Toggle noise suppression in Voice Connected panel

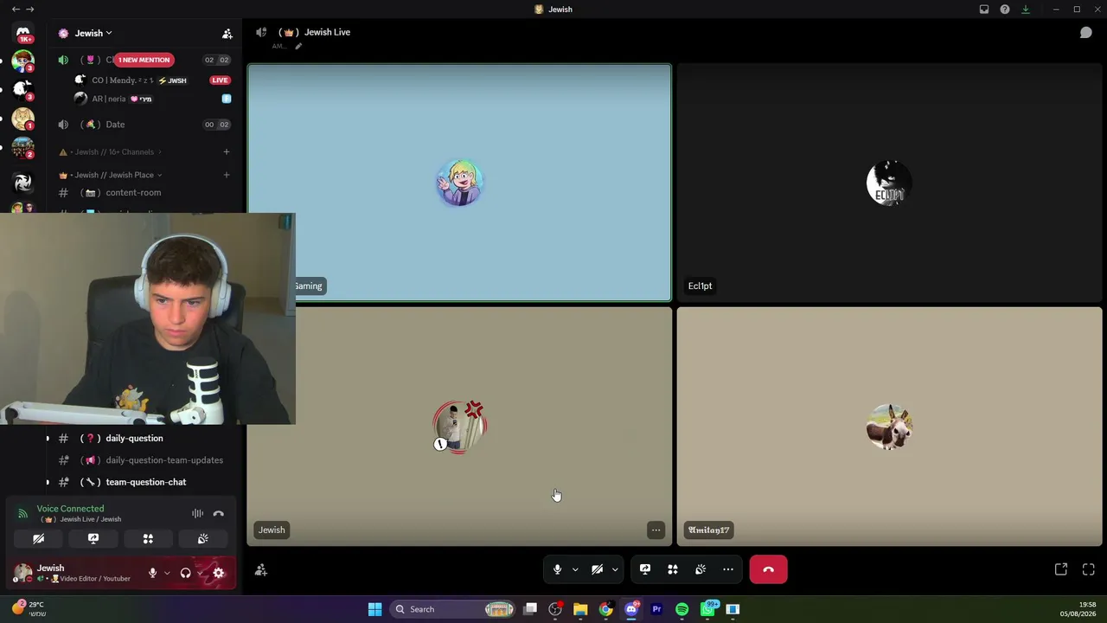[197, 514]
